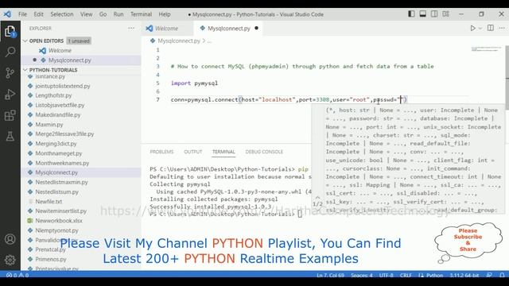
Task: Switch to the Welcome editor tab
Action: (x=166, y=29)
